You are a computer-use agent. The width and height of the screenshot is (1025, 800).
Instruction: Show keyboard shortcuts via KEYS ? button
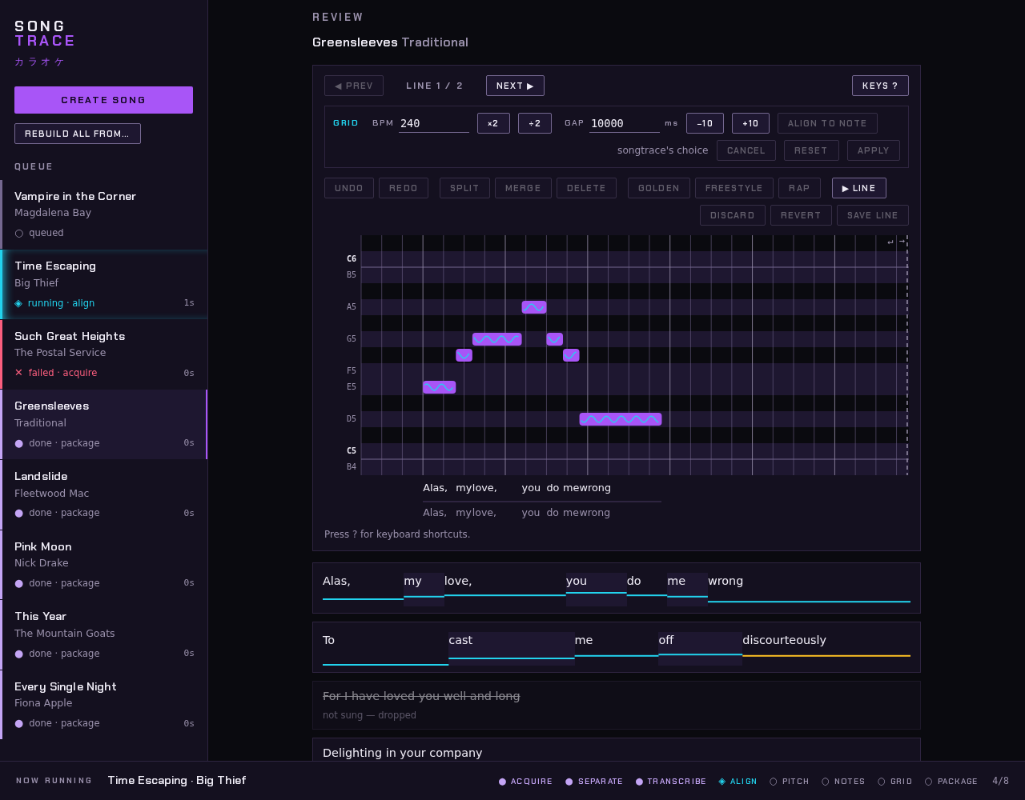tap(880, 86)
